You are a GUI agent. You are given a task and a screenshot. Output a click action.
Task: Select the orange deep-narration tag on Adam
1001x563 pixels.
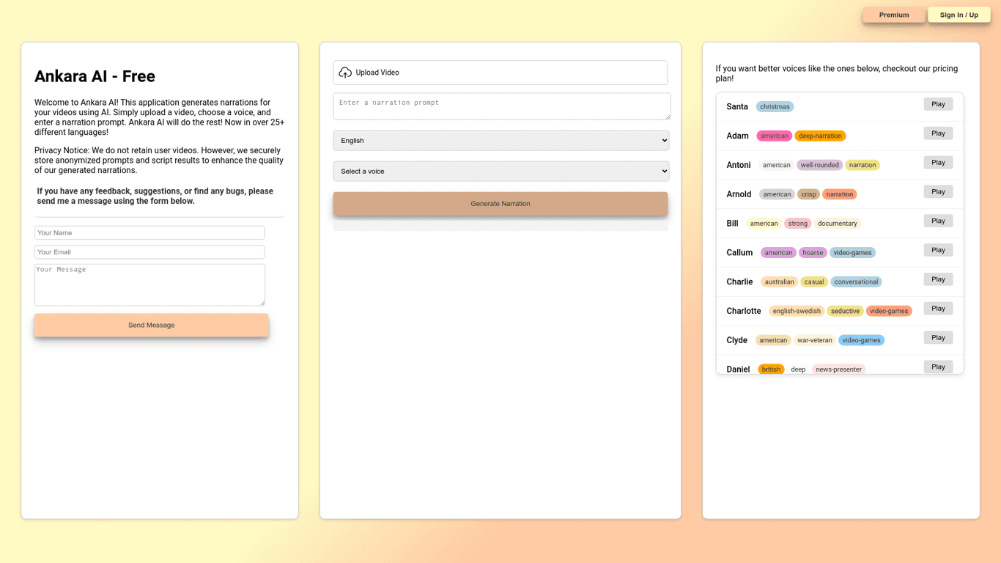tap(820, 136)
